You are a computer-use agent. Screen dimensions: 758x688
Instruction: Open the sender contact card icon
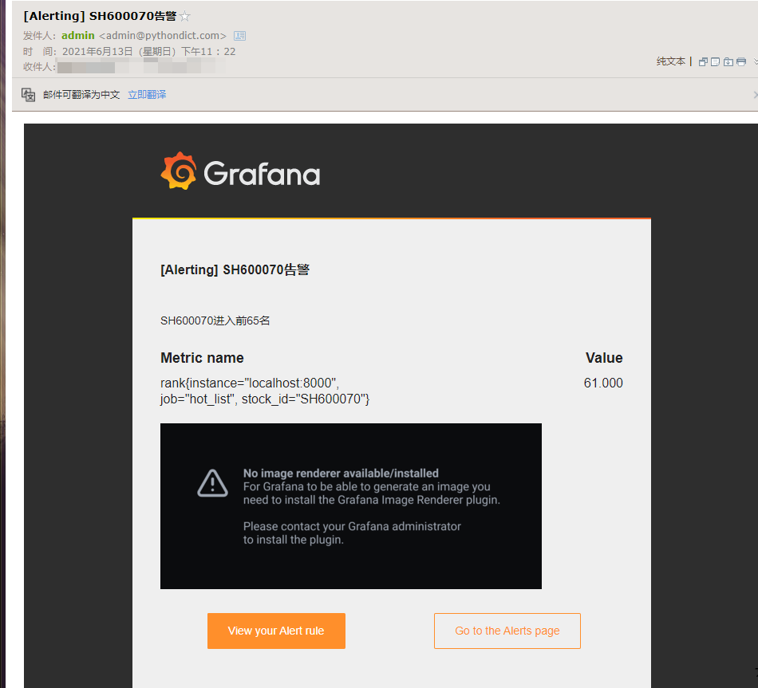click(x=240, y=36)
